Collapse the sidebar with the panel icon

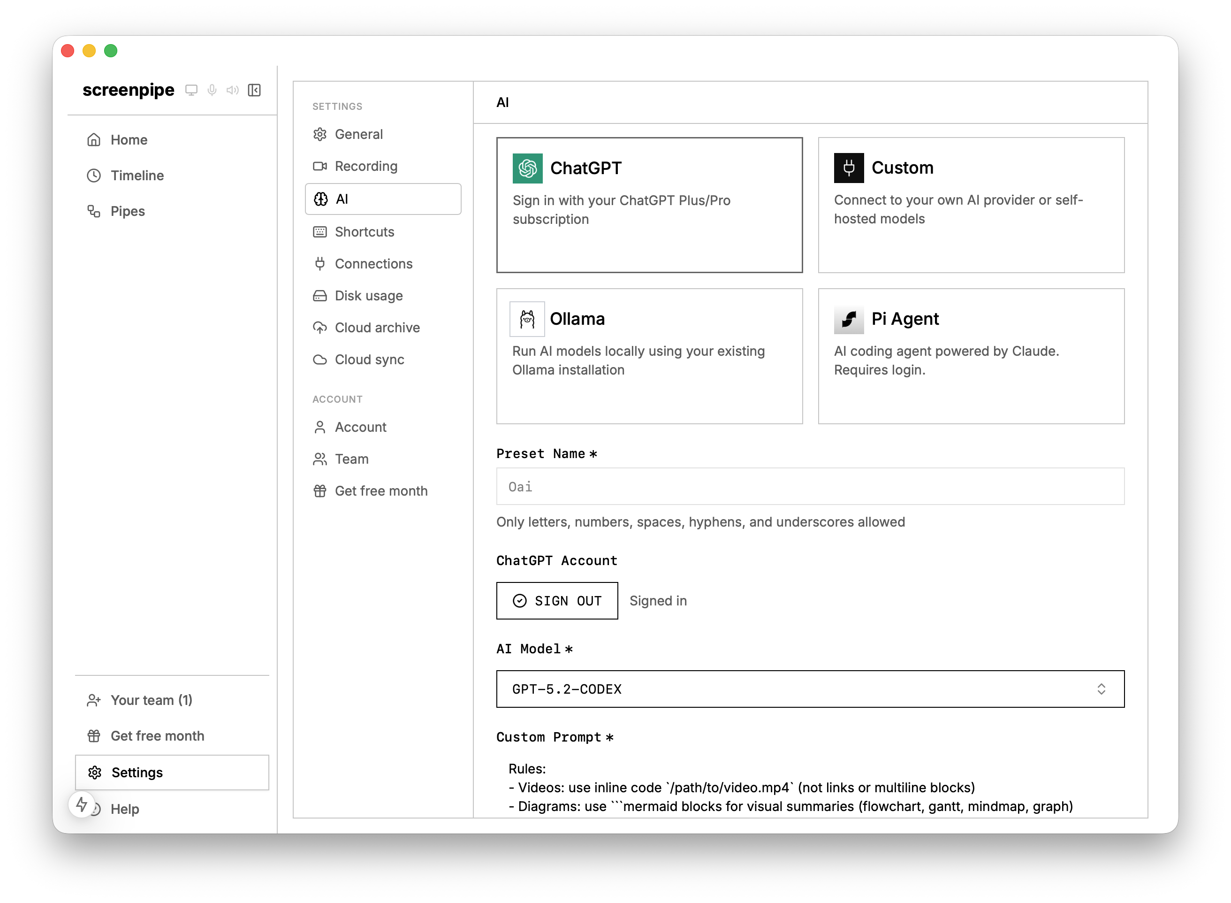click(x=254, y=90)
